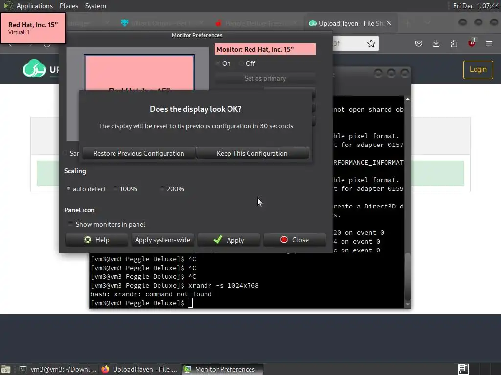
Task: Click the show desktop icon in bottom panel
Action: (x=6, y=369)
